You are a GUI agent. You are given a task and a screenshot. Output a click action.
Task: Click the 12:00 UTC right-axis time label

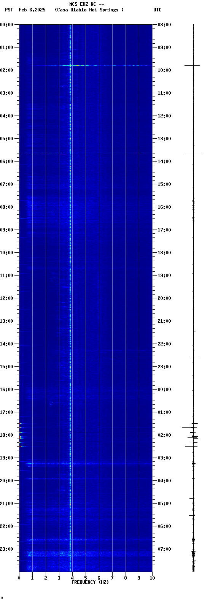[164, 116]
